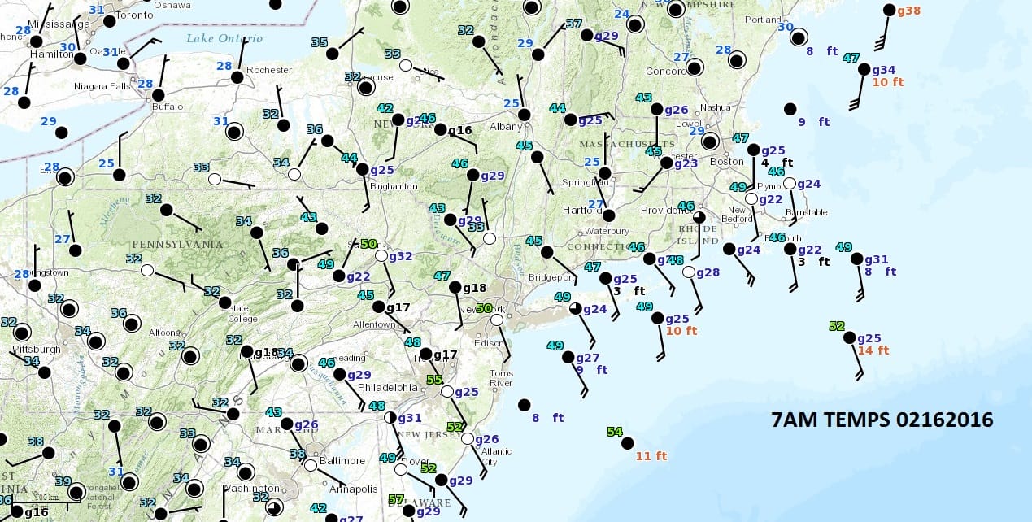Select offshore buoy marker with 14 ft waves

[849, 337]
